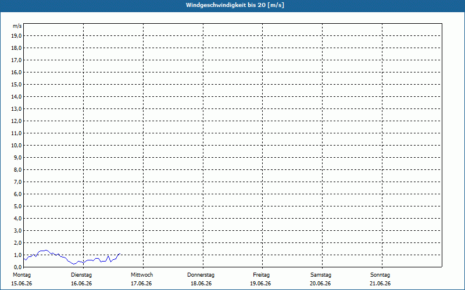This screenshot has height=290, width=465.
Task: Click the m/s unit label
Action: pyautogui.click(x=17, y=26)
